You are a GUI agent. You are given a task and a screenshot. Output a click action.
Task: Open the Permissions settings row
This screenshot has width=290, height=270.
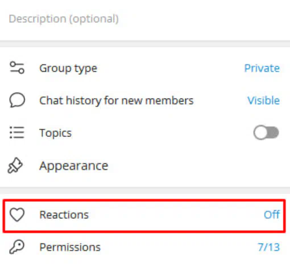tap(145, 247)
